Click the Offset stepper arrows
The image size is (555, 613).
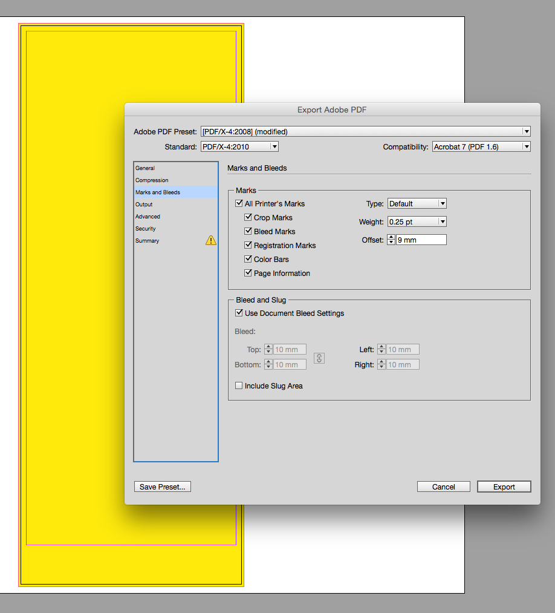pyautogui.click(x=391, y=240)
